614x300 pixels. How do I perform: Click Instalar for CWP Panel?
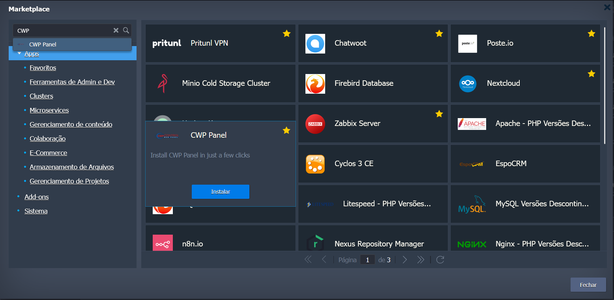point(221,192)
